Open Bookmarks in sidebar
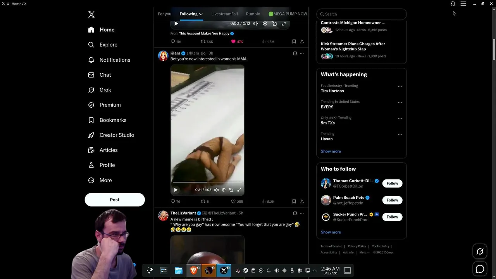This screenshot has height=279, width=496. 107,120
